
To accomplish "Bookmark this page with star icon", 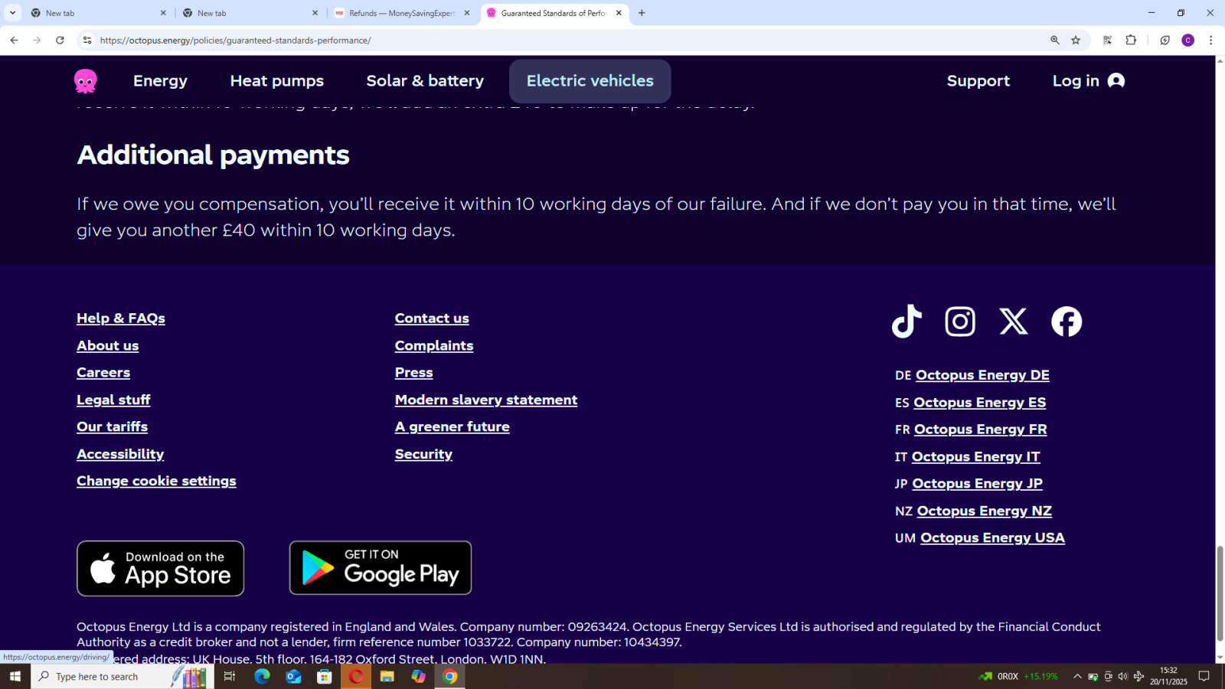I will pyautogui.click(x=1076, y=41).
